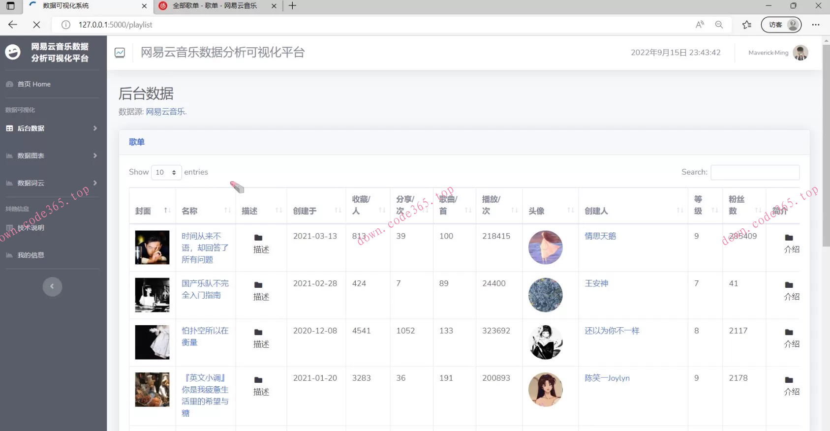This screenshot has height=431, width=830.
Task: Open creator link 王安神
Action: point(596,283)
